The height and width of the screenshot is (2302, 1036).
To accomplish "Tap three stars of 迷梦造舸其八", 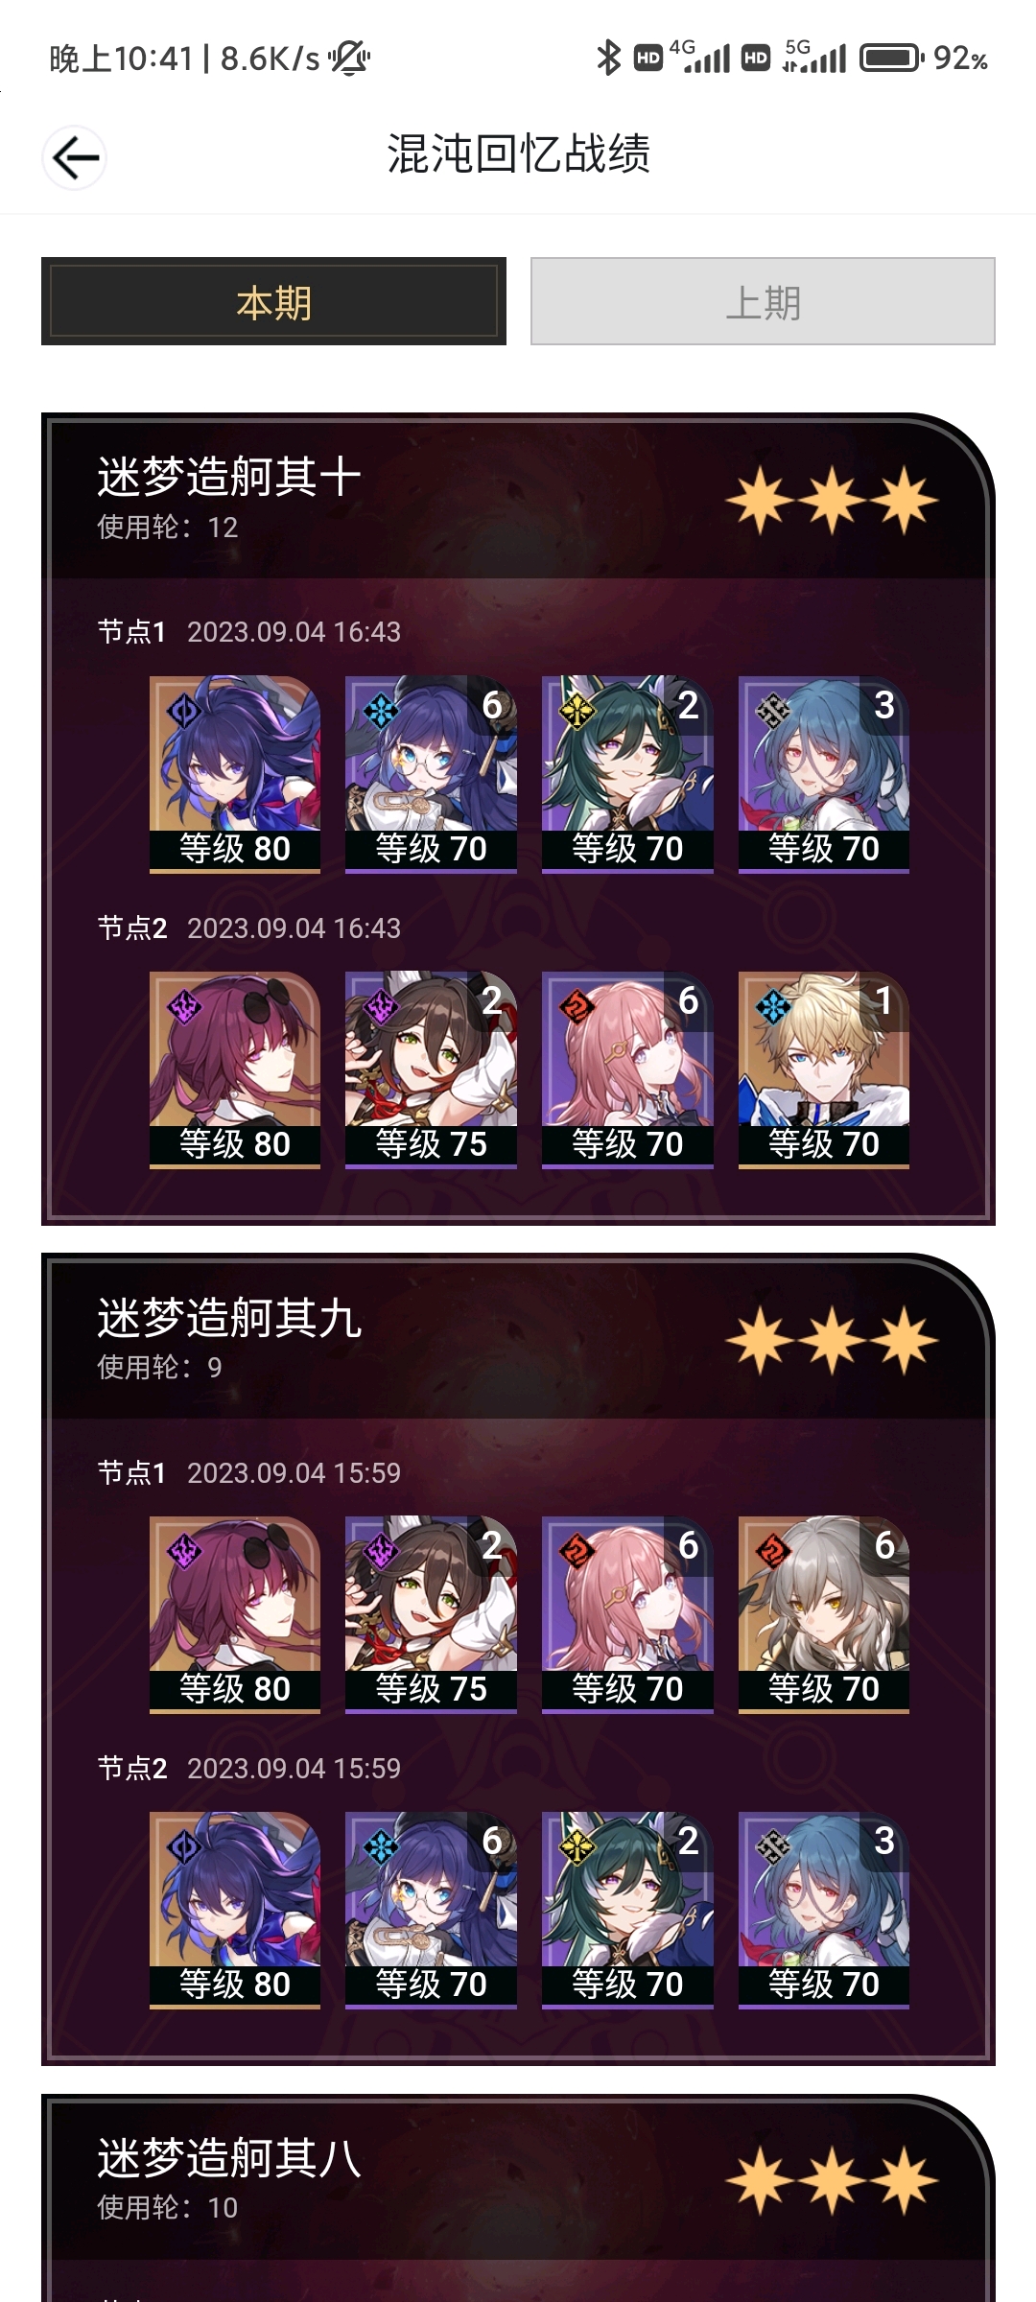I will (832, 2181).
